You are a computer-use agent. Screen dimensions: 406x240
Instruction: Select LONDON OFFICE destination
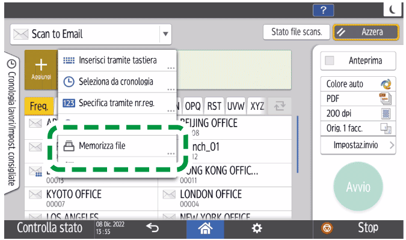(225, 199)
